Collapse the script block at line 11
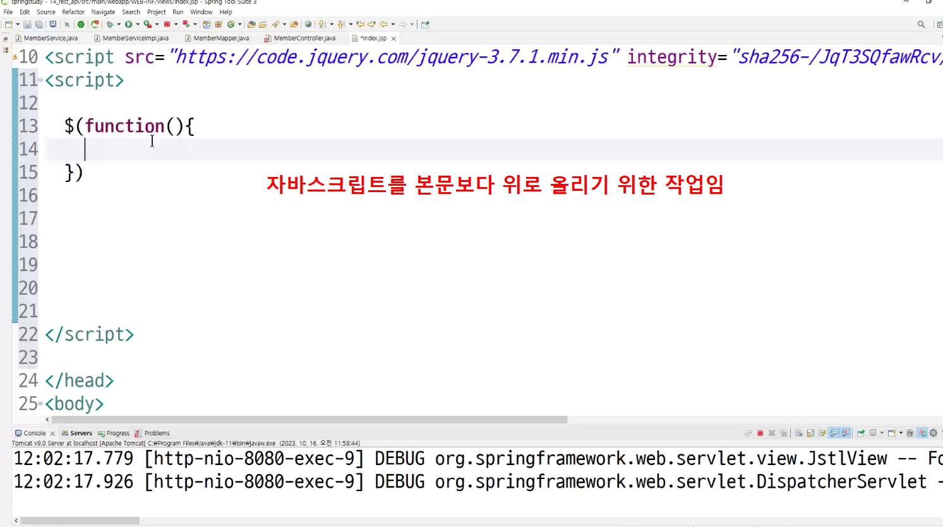The height and width of the screenshot is (527, 943). (41, 80)
